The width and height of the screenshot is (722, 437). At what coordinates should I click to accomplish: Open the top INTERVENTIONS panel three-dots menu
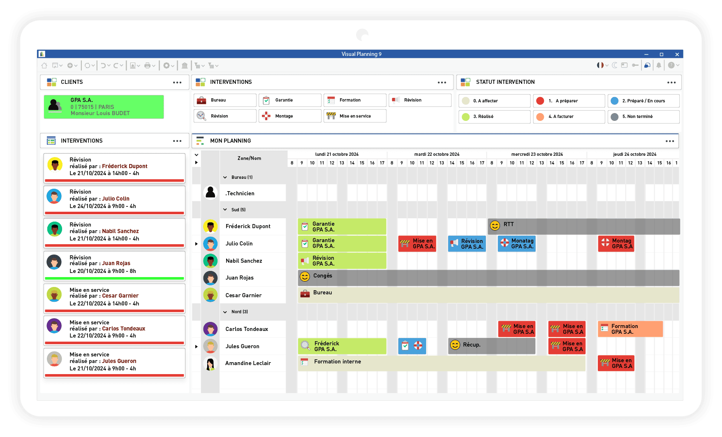tap(442, 82)
